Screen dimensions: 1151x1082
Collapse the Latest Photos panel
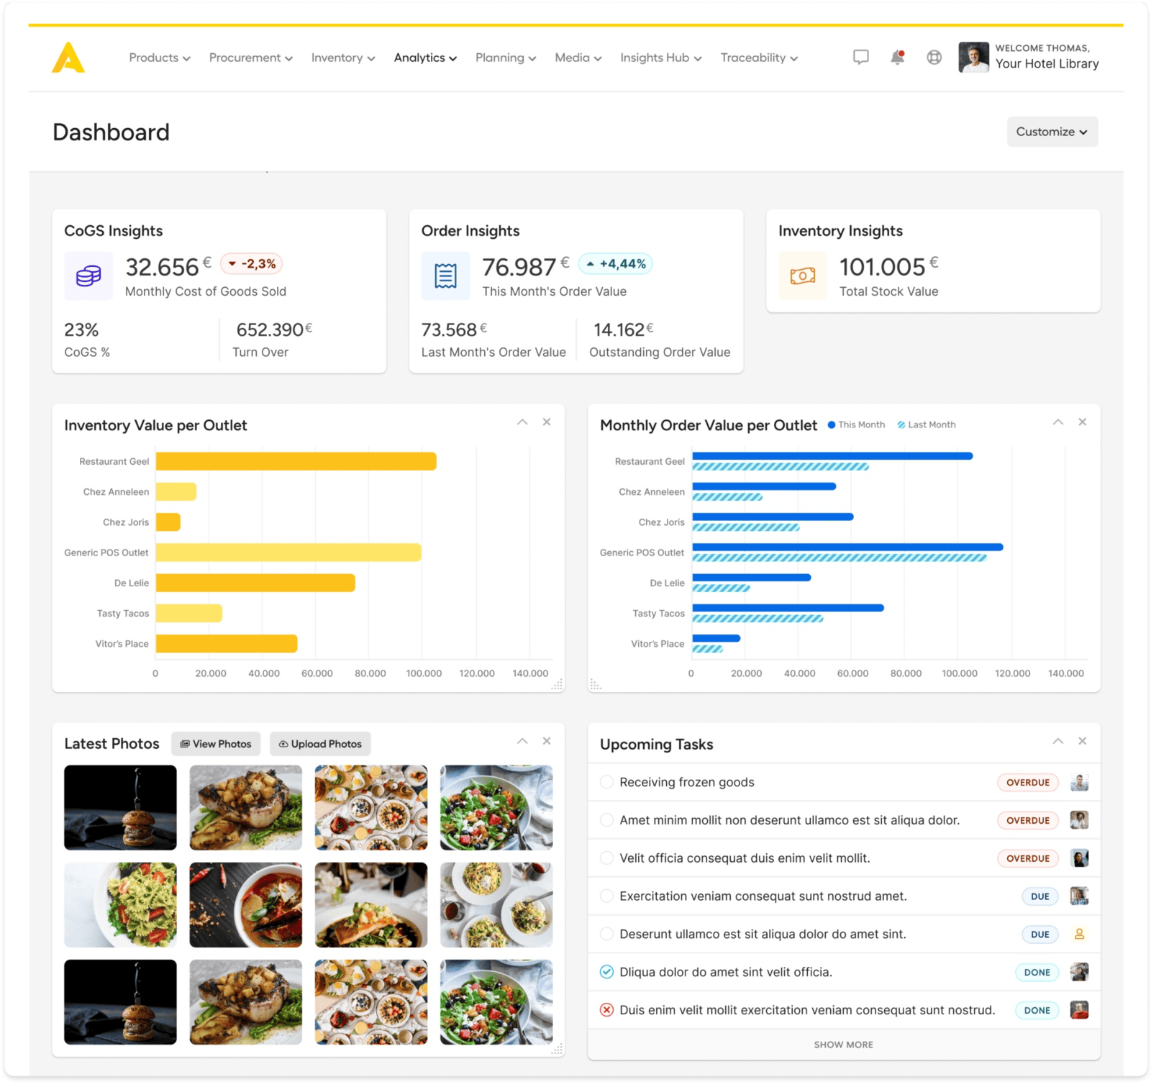tap(522, 741)
